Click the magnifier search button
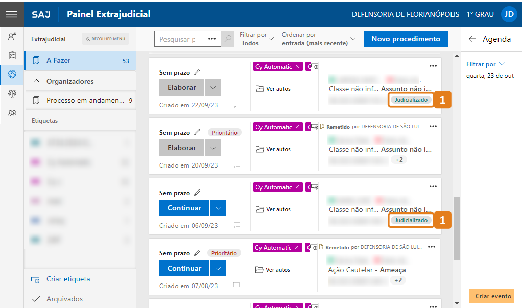 (x=228, y=39)
